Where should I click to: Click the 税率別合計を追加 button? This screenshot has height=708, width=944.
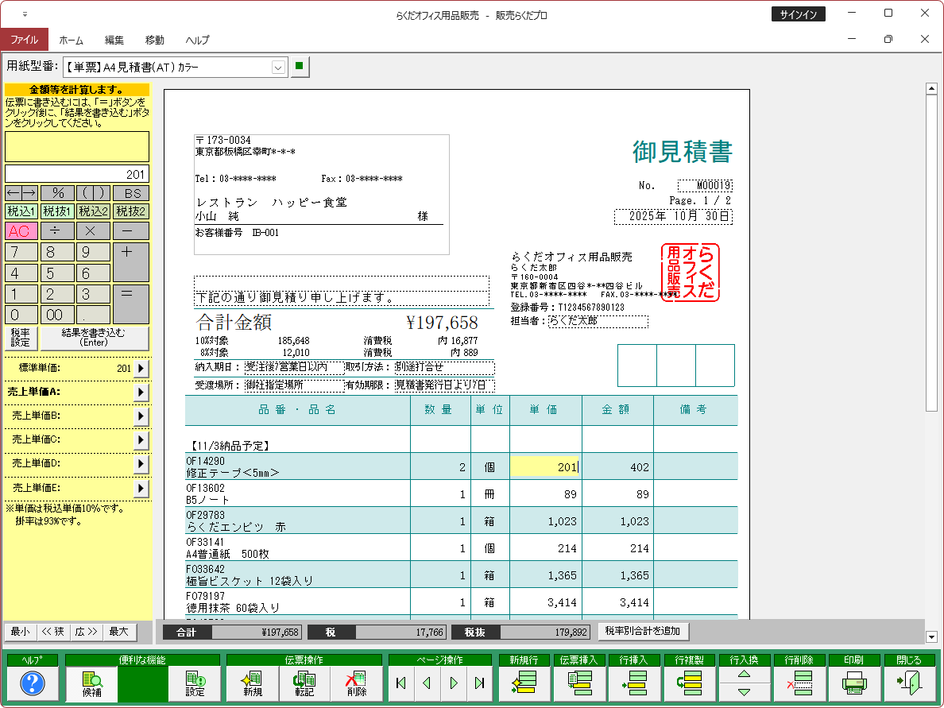point(643,632)
